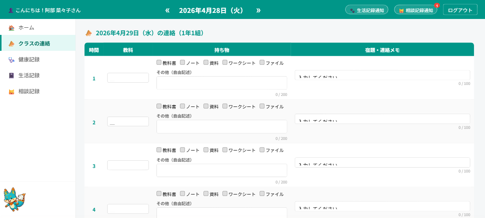Open 生活記録 in the sidebar
This screenshot has width=485, height=218.
pyautogui.click(x=38, y=75)
